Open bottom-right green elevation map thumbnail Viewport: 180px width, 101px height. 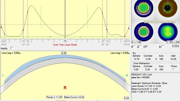pyautogui.click(x=168, y=32)
